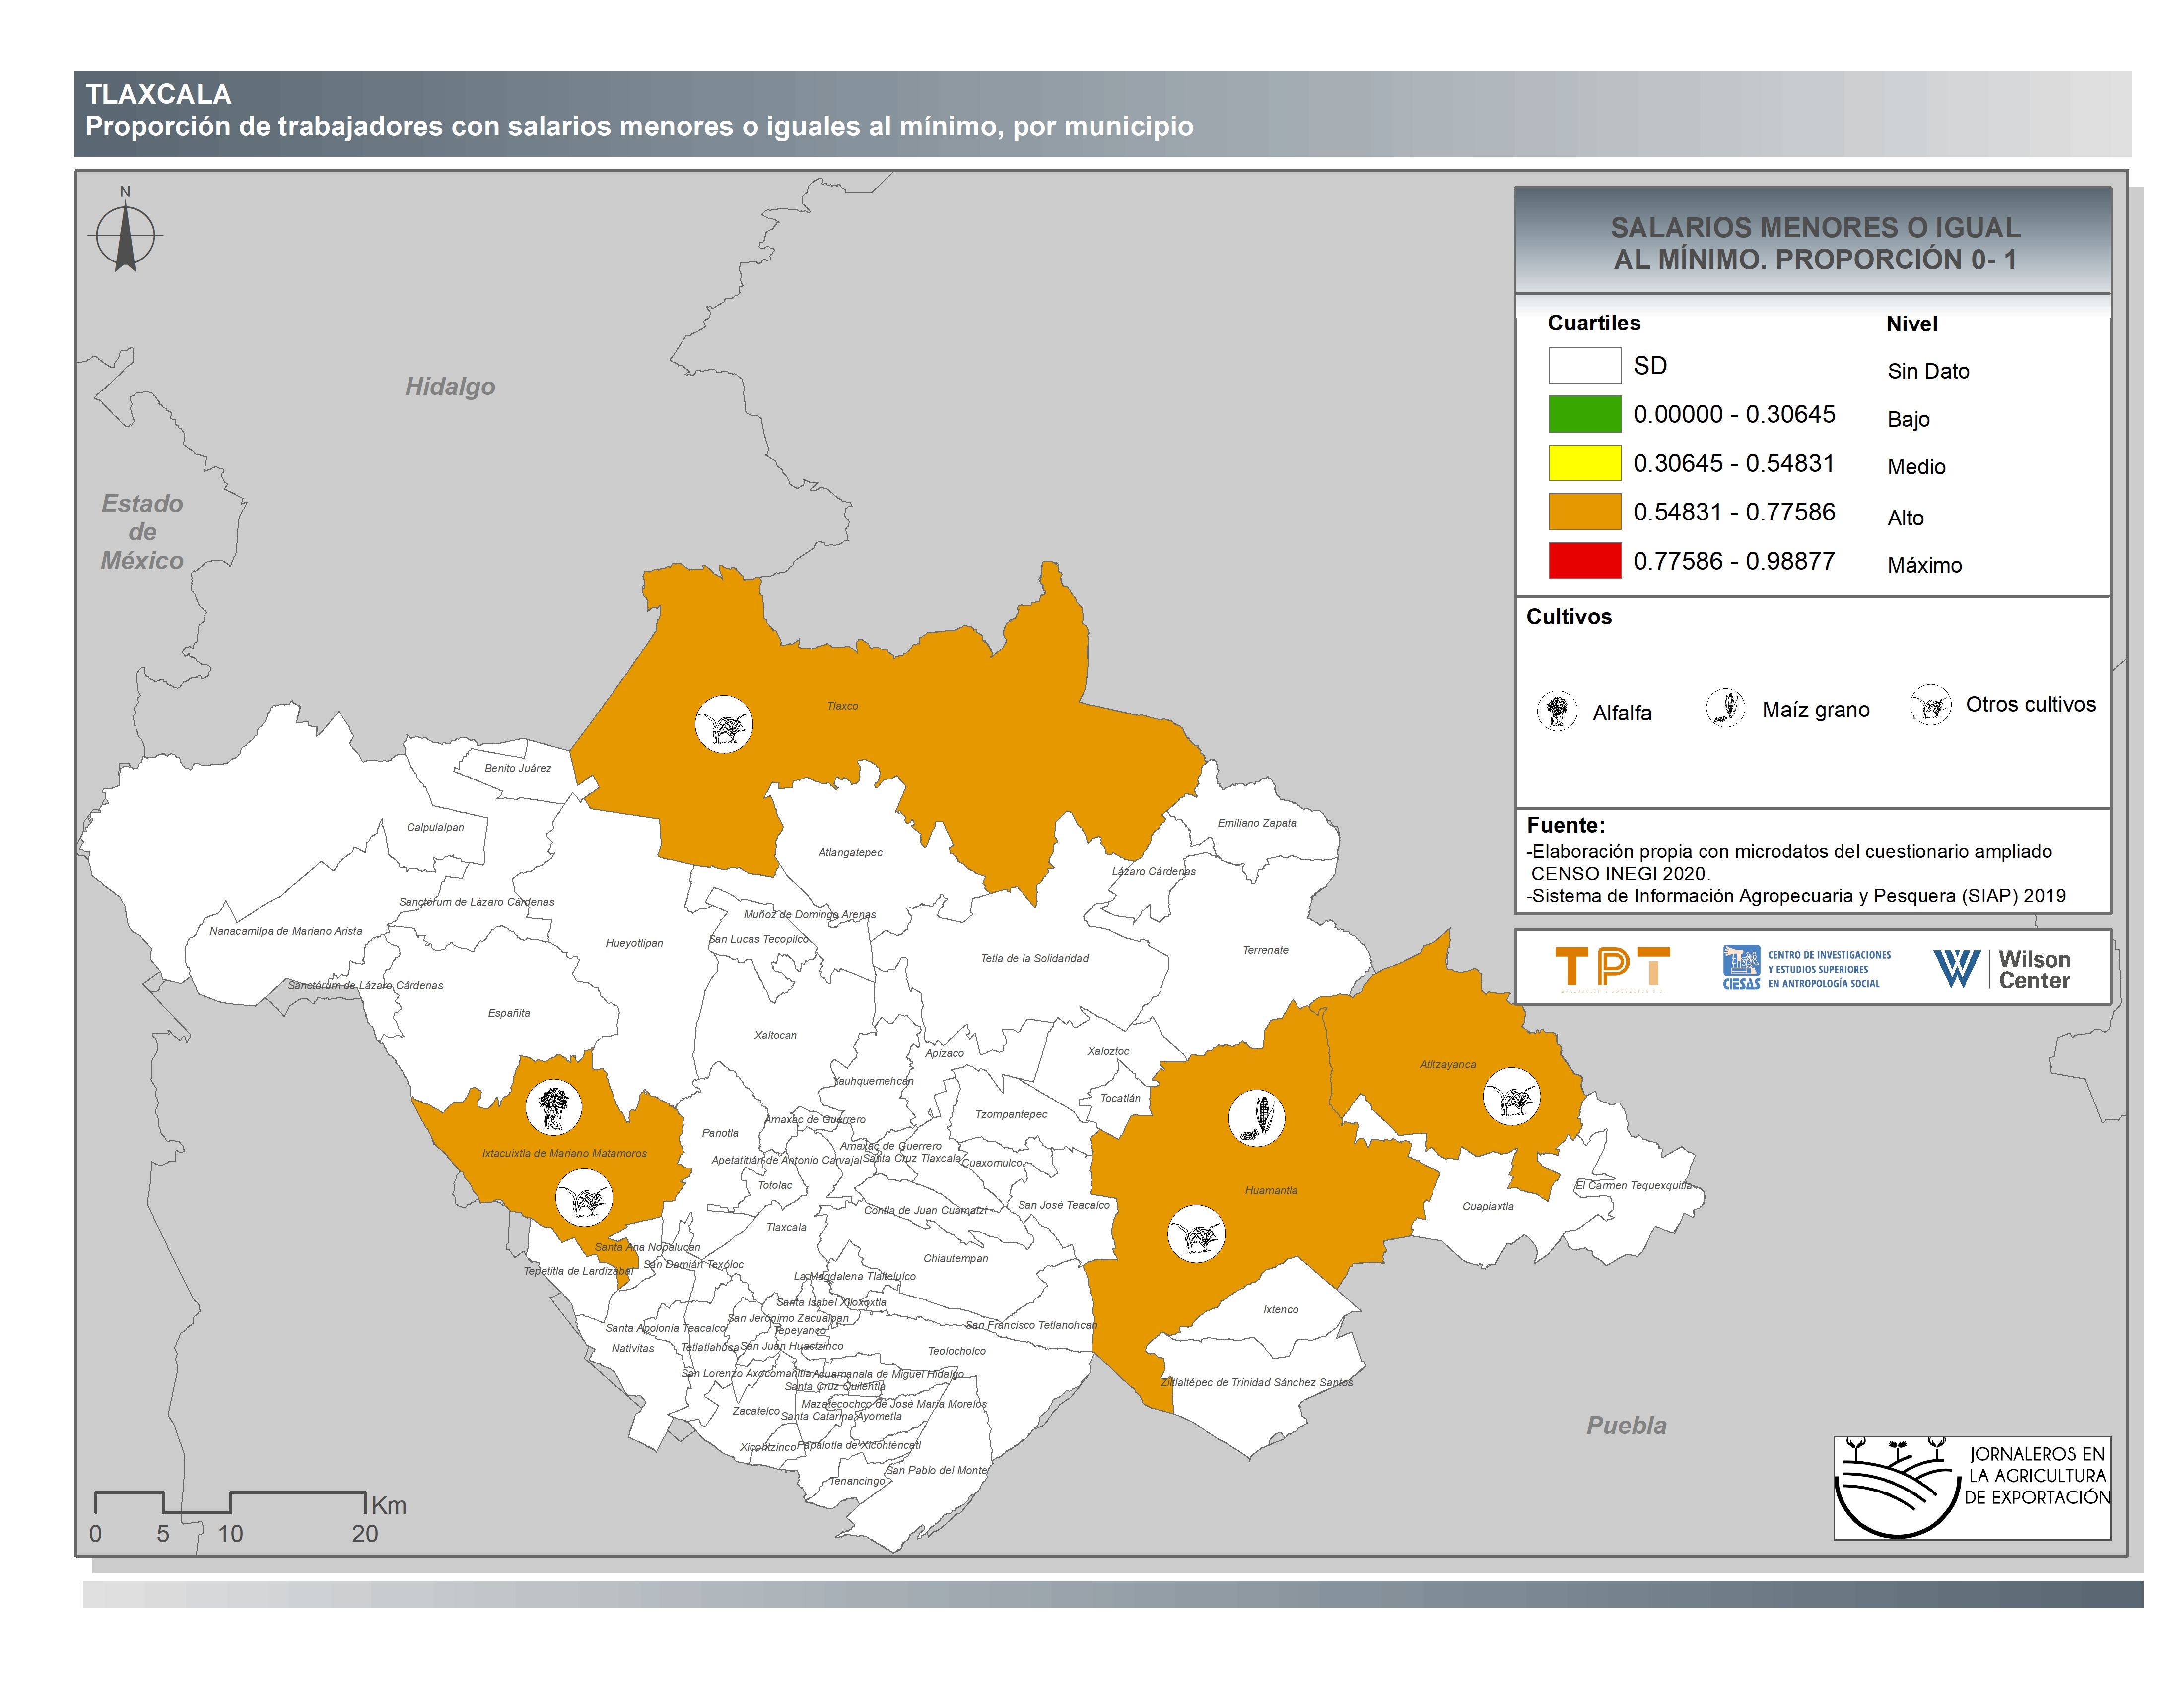Screen dimensions: 2184x1687
Task: Click the maize icon in Huamantla
Action: pos(1256,1117)
